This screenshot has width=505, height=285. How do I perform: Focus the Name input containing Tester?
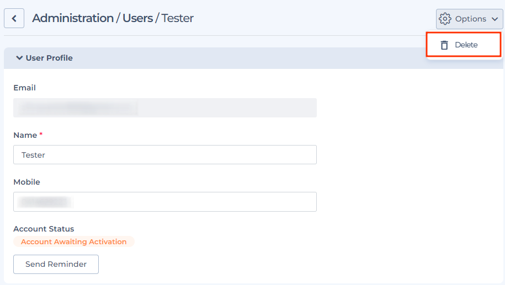pyautogui.click(x=165, y=155)
